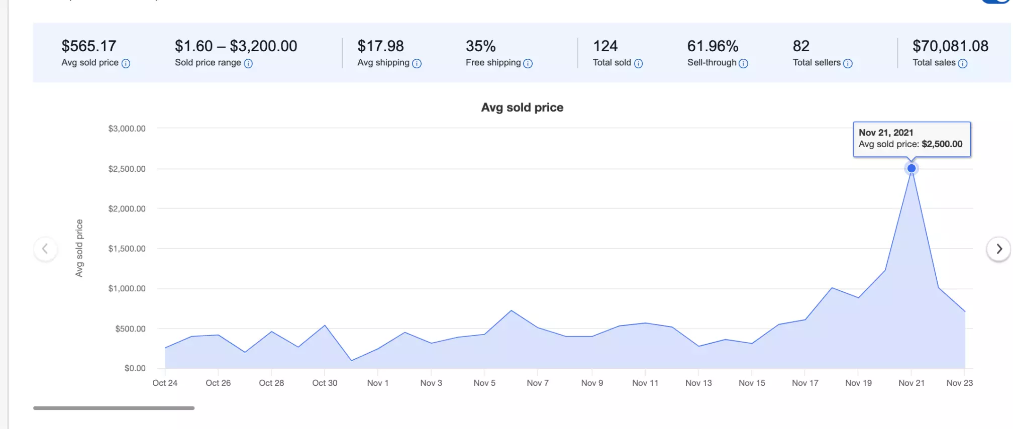Click the $565.17 average sold price value

pyautogui.click(x=89, y=46)
